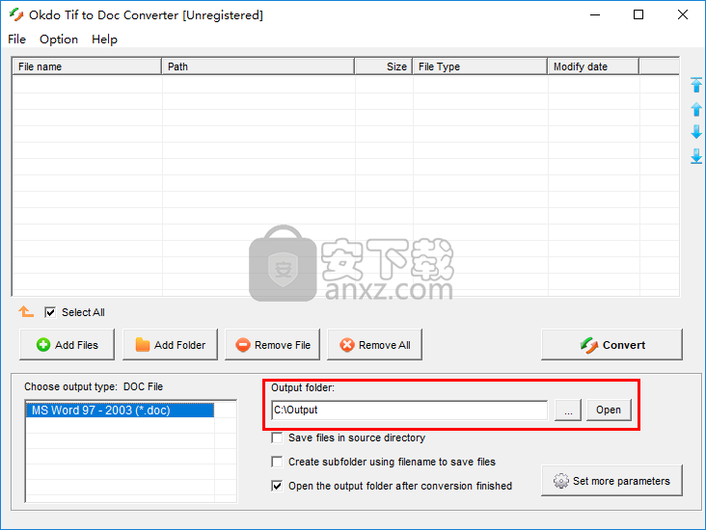This screenshot has height=530, width=706.
Task: Click the Remove All button
Action: 374,345
